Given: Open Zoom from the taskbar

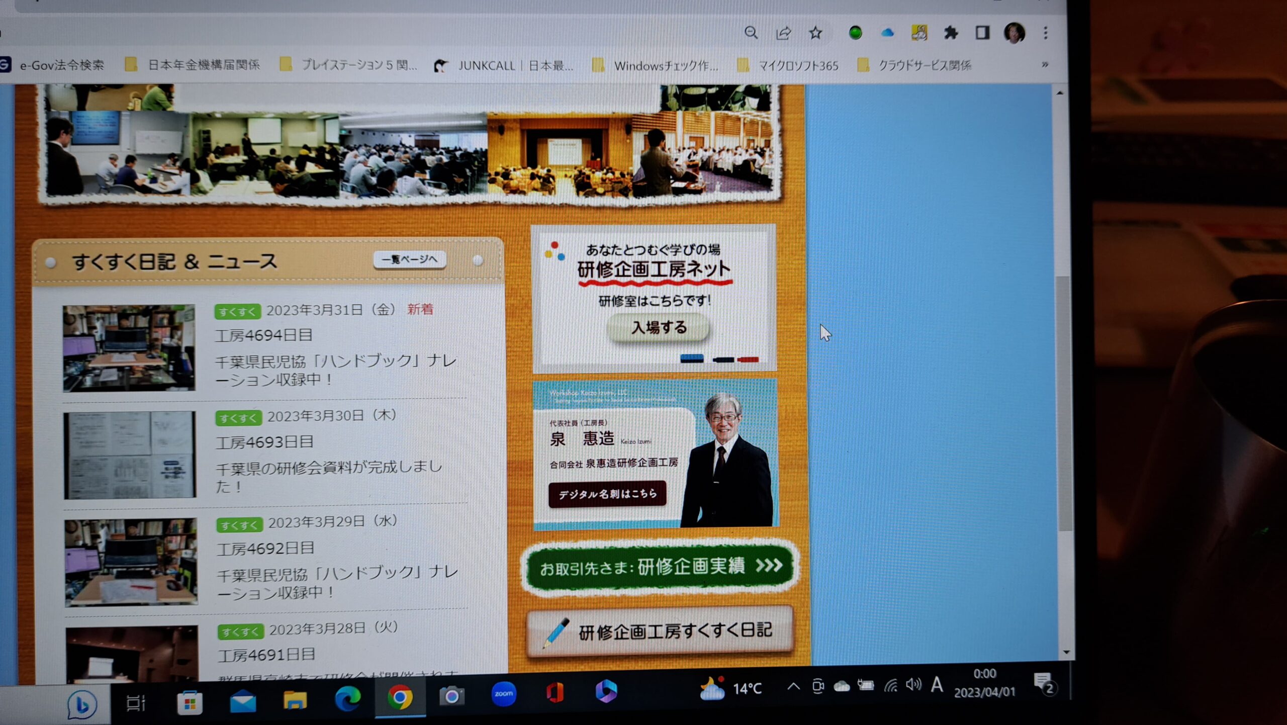Looking at the screenshot, I should 503,694.
